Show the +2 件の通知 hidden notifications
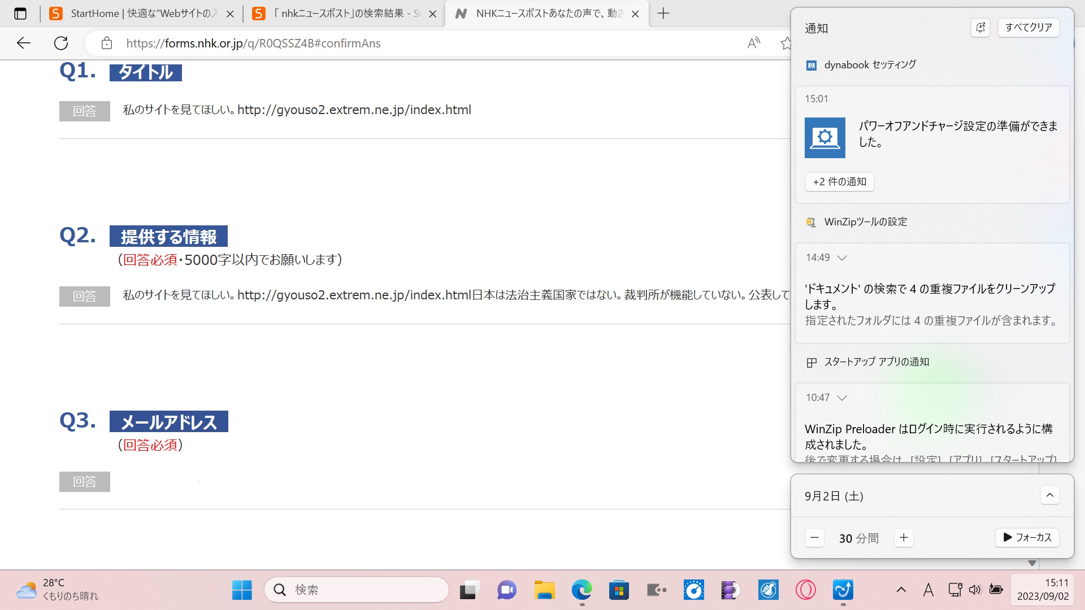 tap(839, 182)
